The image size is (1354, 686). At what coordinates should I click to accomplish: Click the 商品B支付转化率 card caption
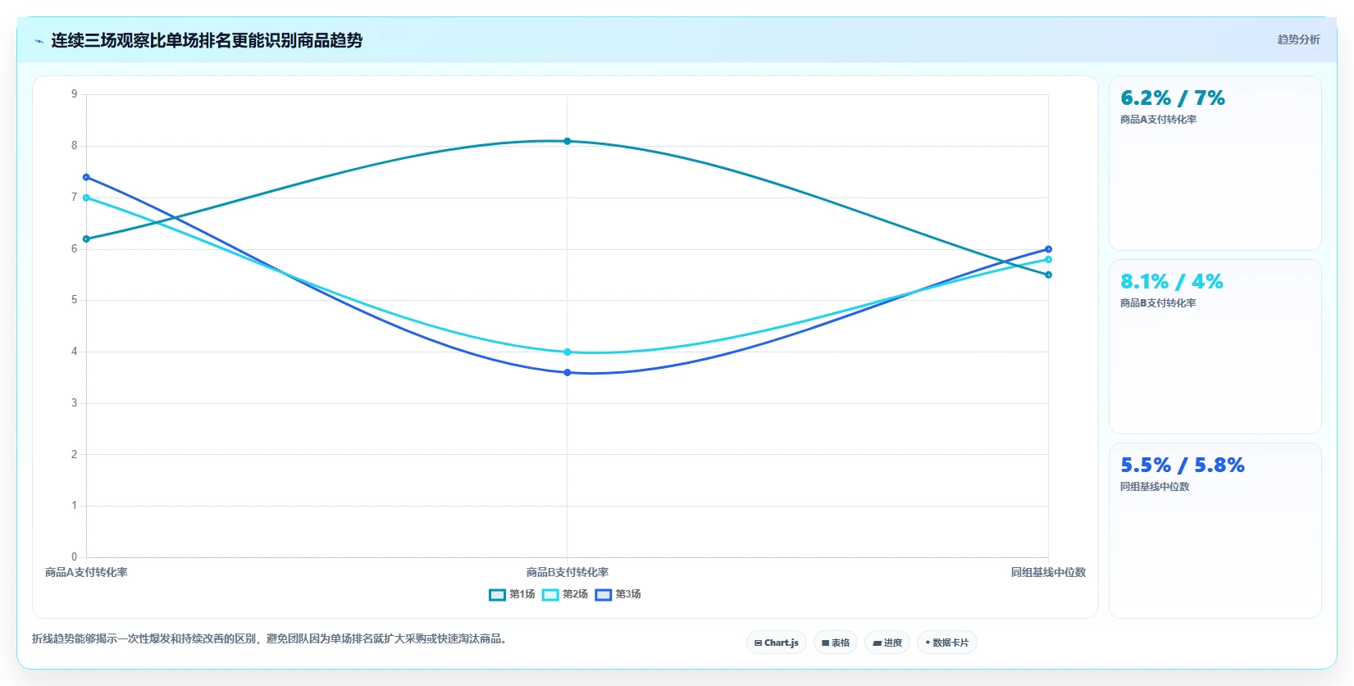click(1158, 303)
